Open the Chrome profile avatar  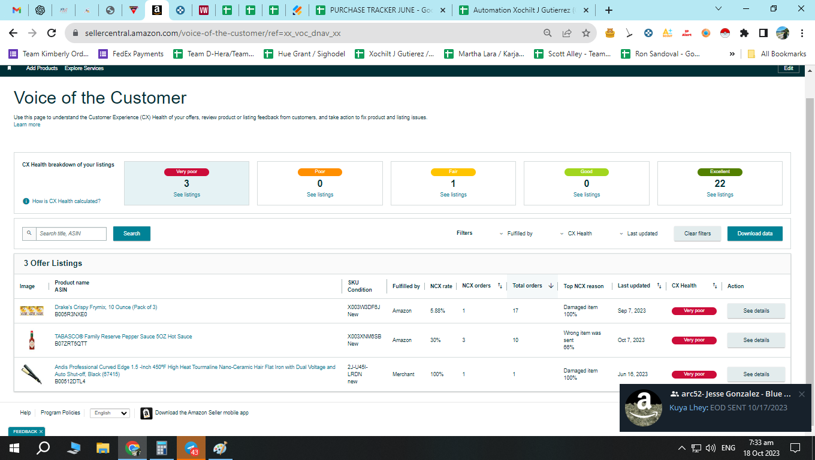coord(783,33)
